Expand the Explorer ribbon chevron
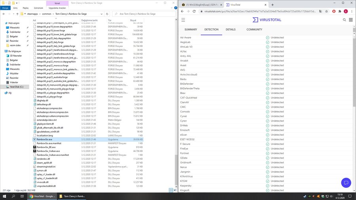Screen dimensions: 356x200 tap(171, 8)
